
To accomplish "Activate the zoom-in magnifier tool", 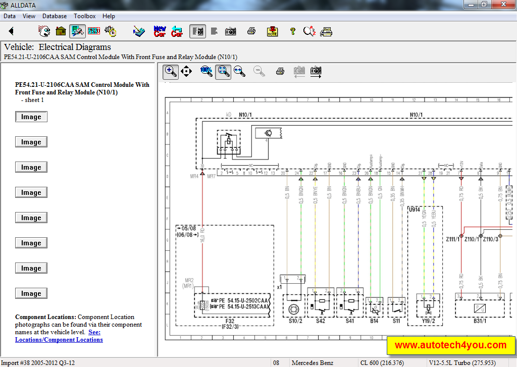I will (171, 72).
